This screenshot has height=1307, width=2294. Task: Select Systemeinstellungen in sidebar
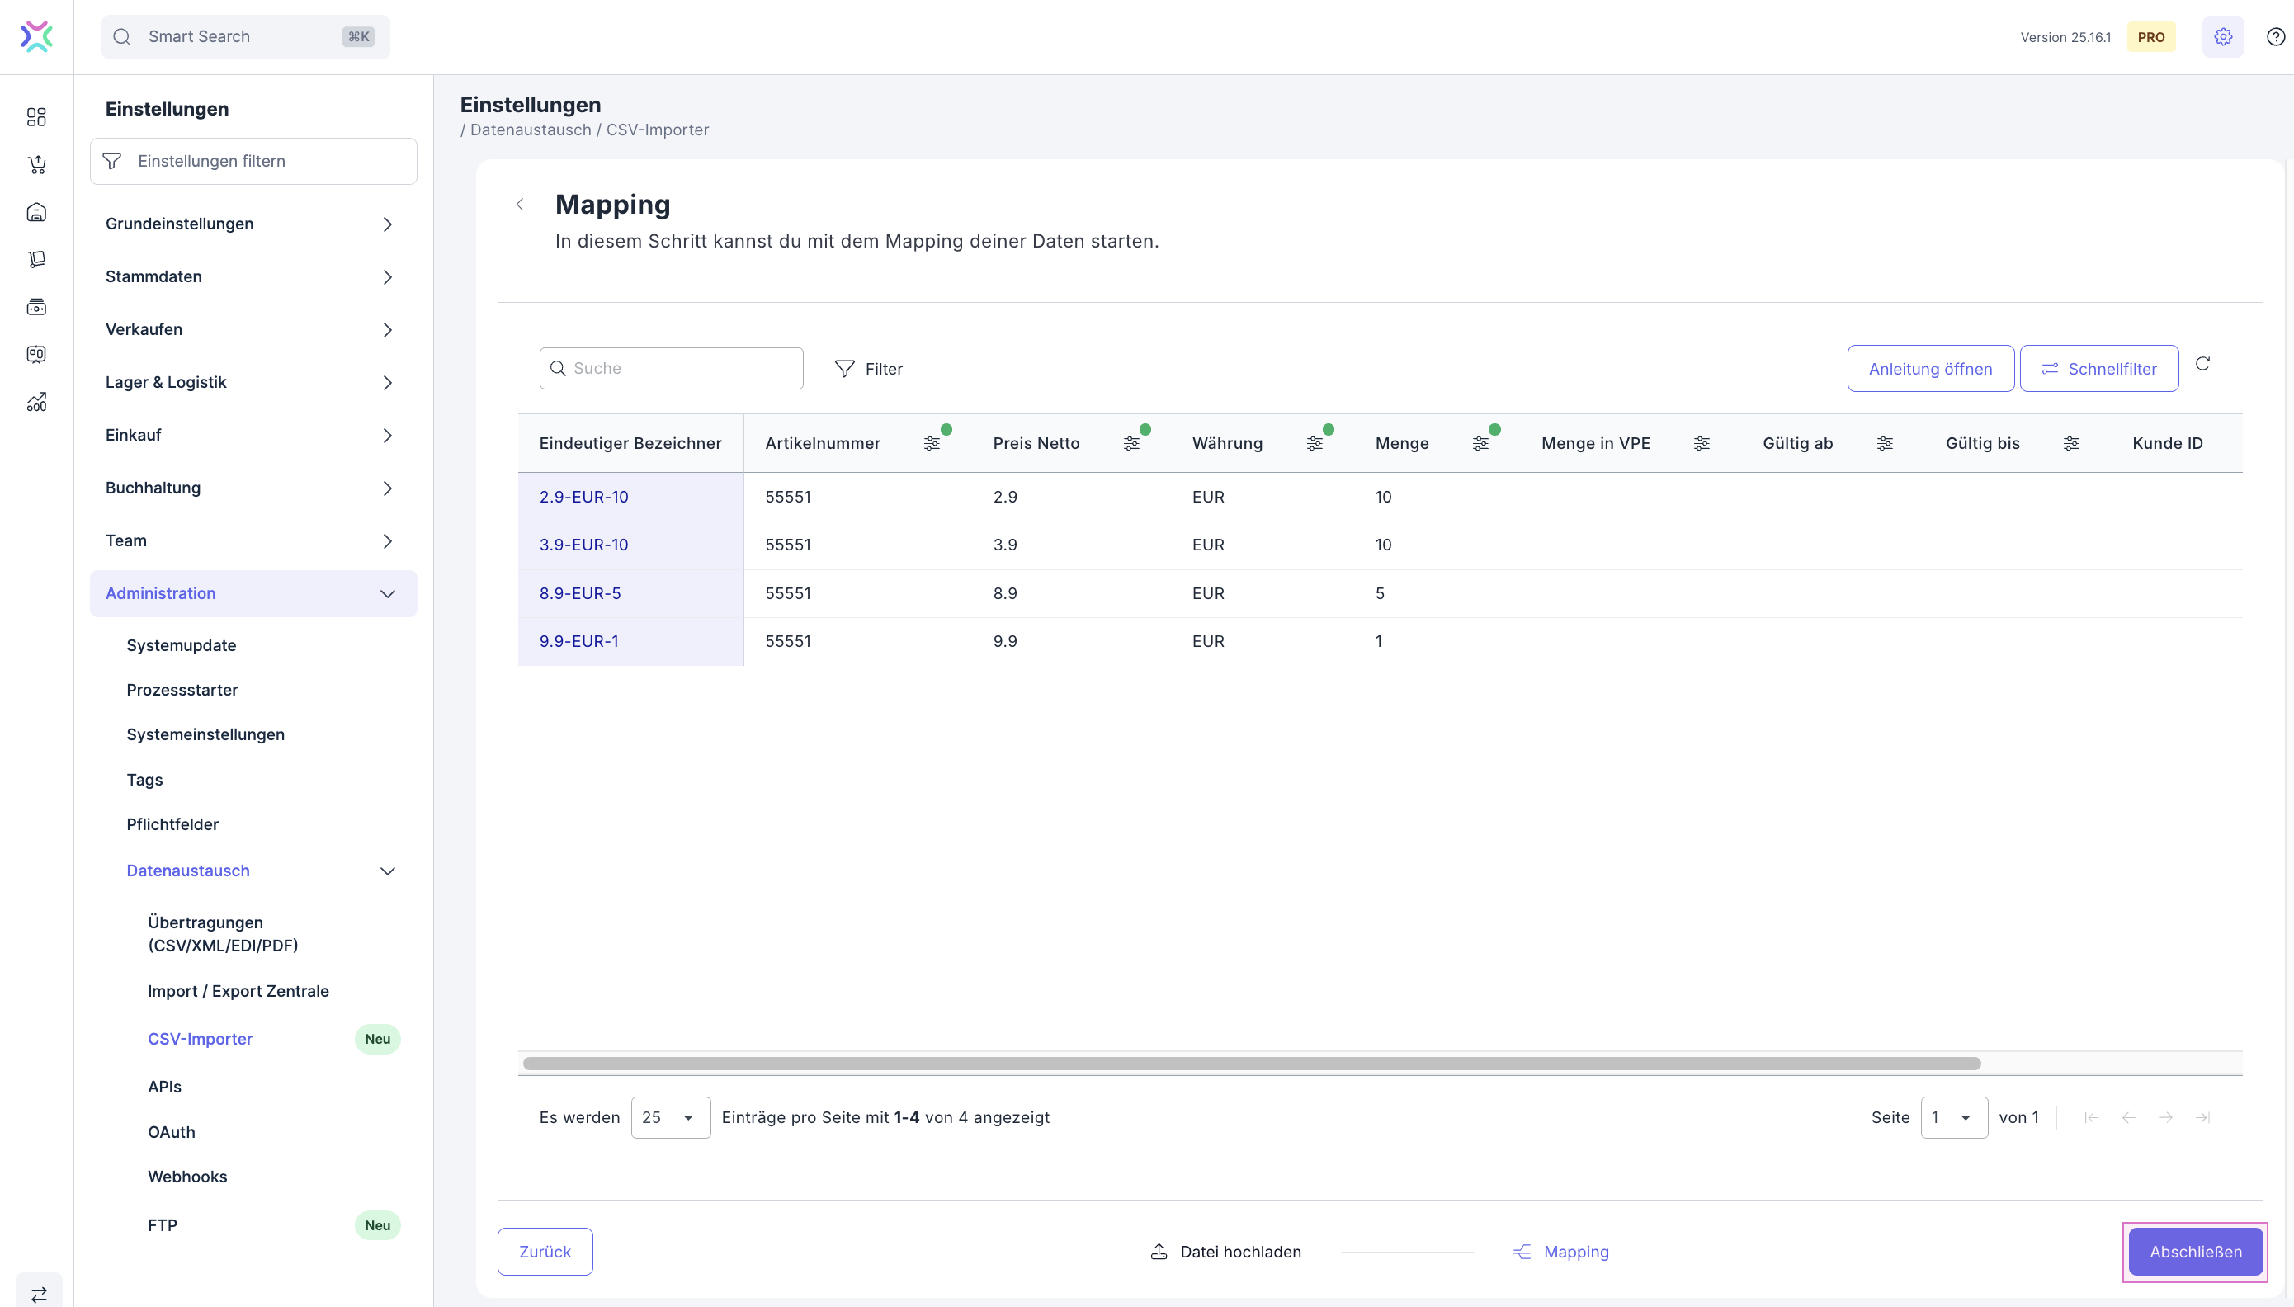click(205, 734)
